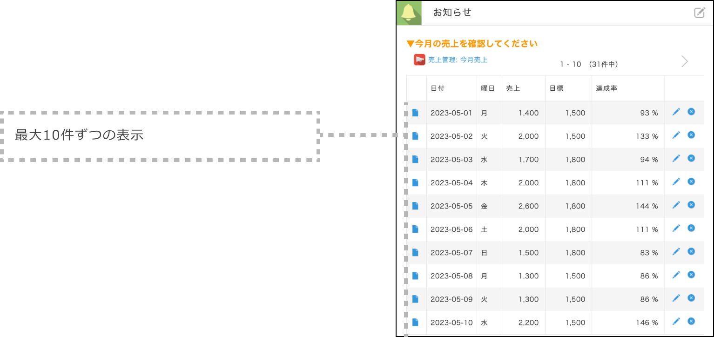
Task: Click the bell notification icon
Action: (409, 13)
